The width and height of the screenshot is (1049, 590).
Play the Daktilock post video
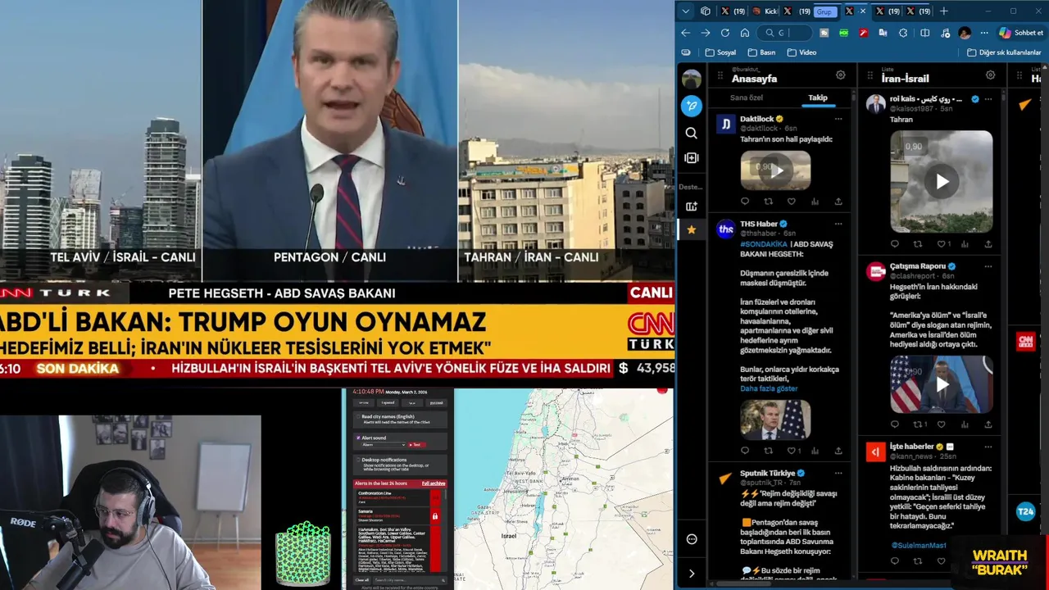tap(775, 170)
